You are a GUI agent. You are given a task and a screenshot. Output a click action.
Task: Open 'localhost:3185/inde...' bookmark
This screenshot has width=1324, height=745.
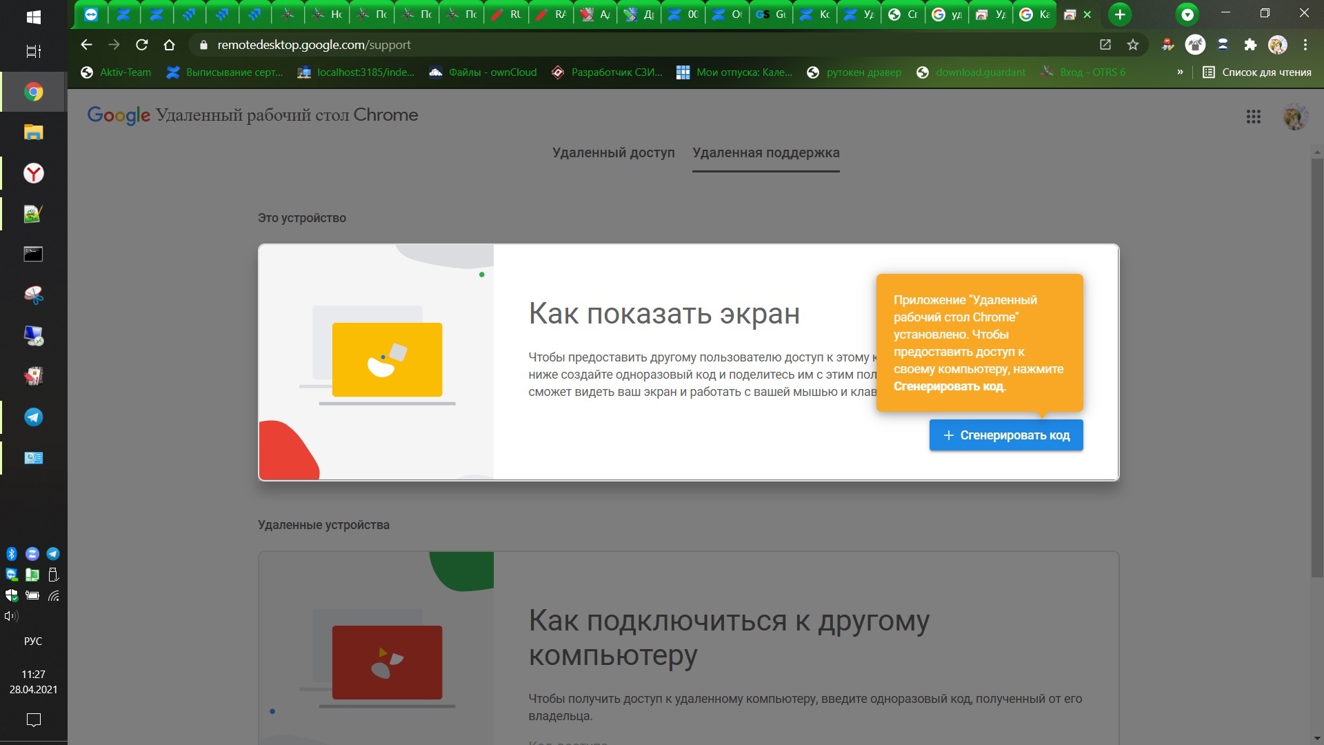[356, 72]
